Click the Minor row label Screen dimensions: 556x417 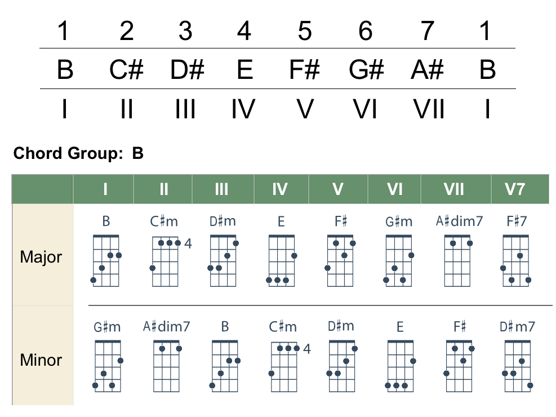click(x=41, y=360)
